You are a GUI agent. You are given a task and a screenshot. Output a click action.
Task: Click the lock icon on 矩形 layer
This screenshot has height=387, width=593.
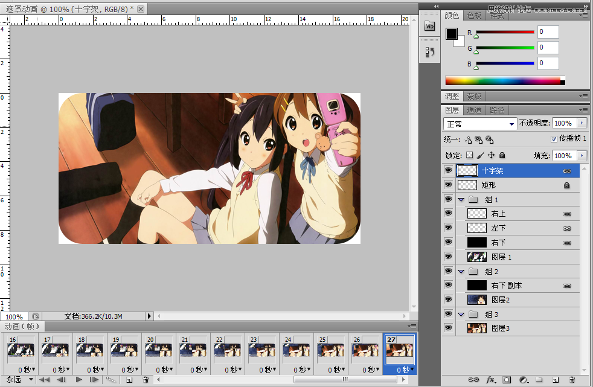(x=566, y=185)
